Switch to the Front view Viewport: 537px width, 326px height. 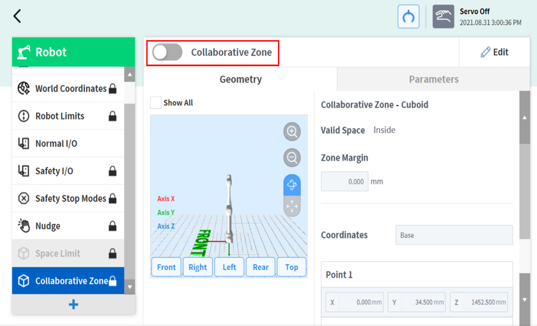tap(166, 267)
